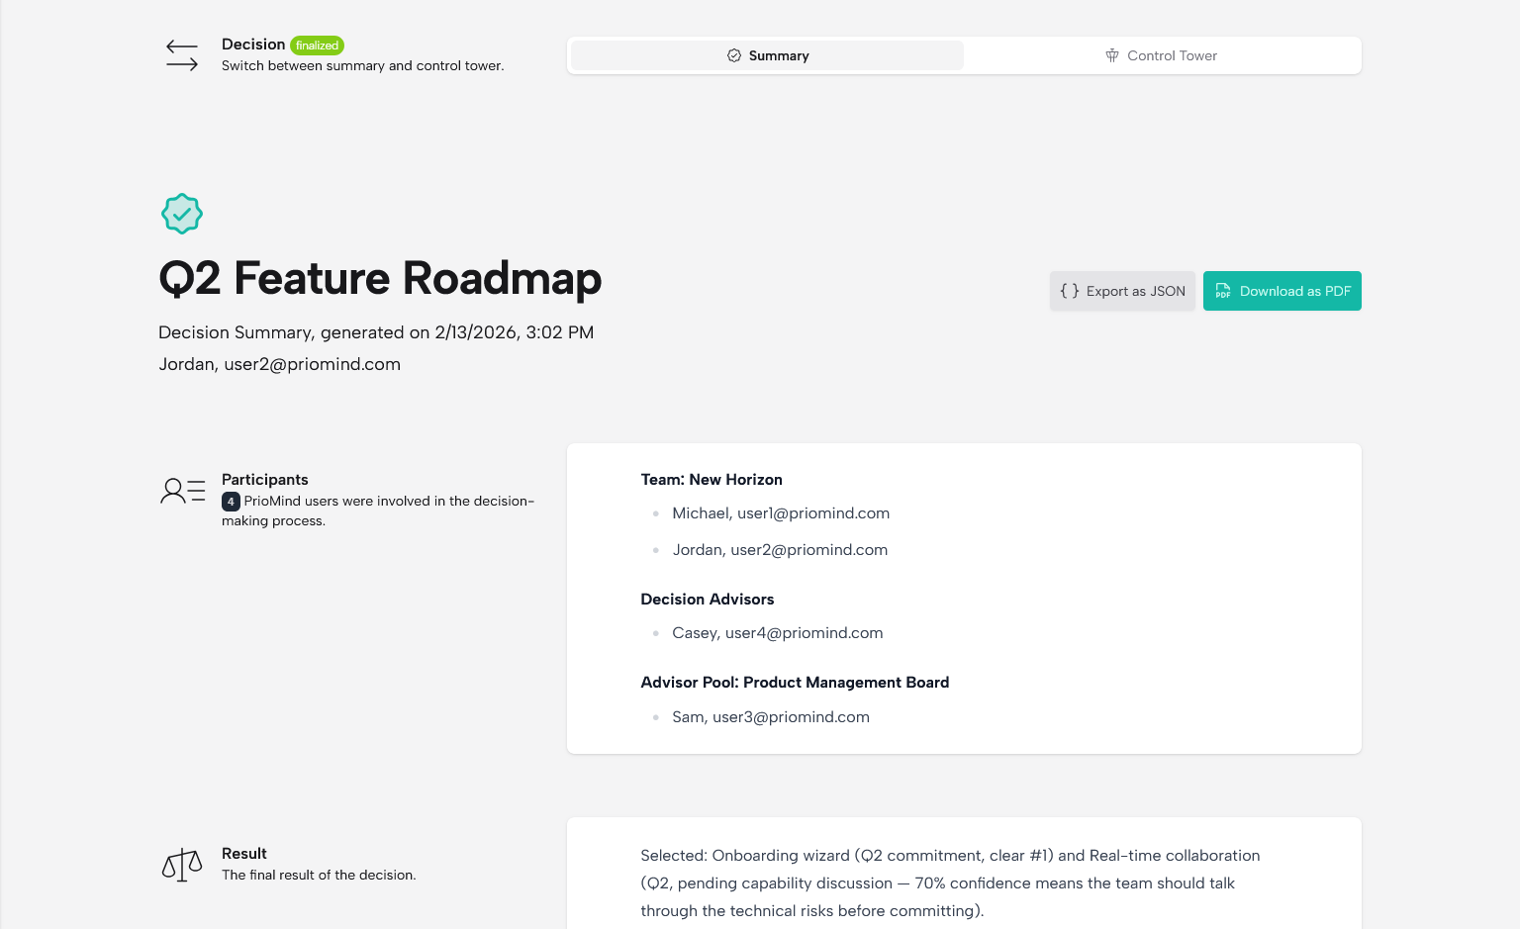The image size is (1520, 929).
Task: Click the verified badge icon above the title
Action: (181, 214)
